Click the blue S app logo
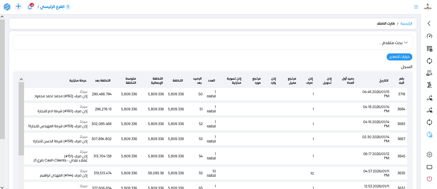The width and height of the screenshot is (437, 189). coord(7,7)
